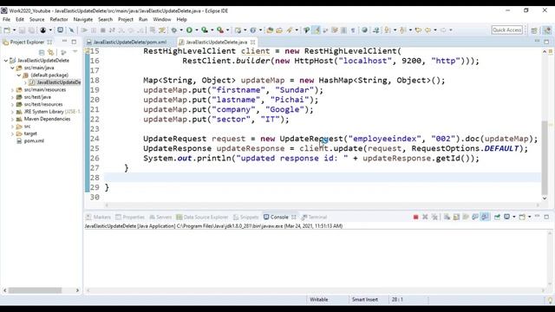Click Remove All Terminated Launches icon

click(x=434, y=217)
